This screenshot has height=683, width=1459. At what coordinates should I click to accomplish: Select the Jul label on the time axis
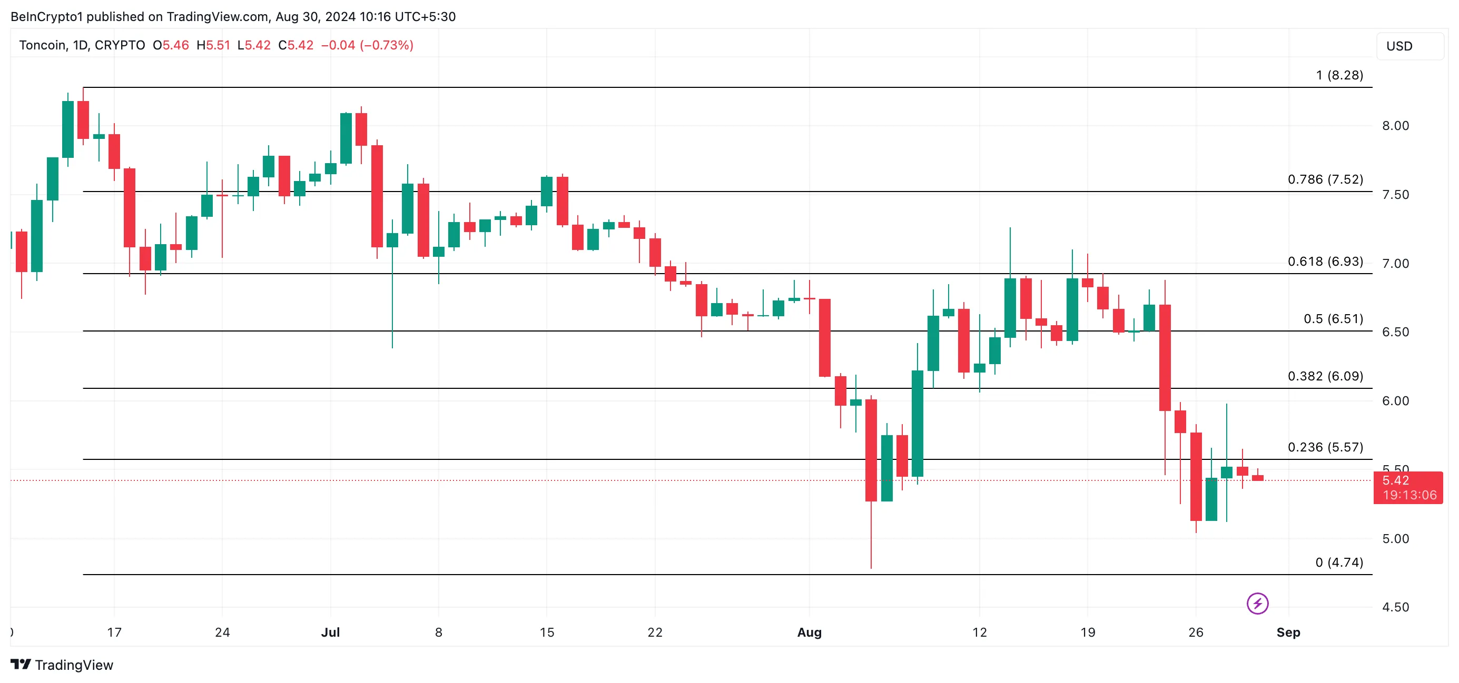pyautogui.click(x=330, y=632)
